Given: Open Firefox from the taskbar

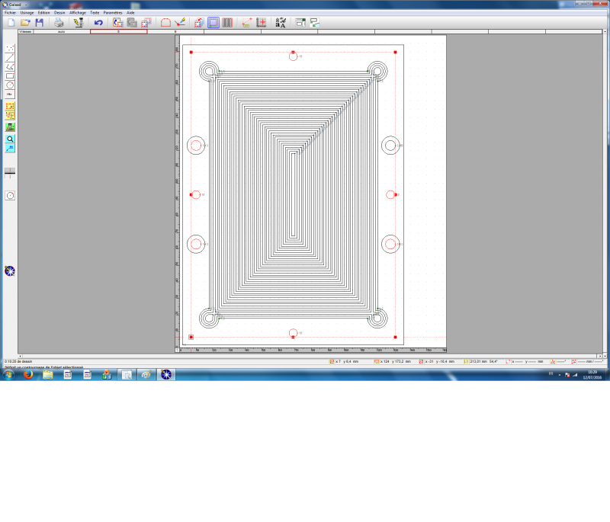Looking at the screenshot, I should (x=28, y=375).
